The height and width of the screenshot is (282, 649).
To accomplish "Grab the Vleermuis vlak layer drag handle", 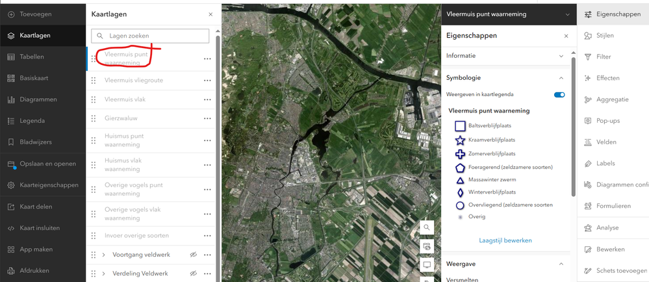I will coord(94,99).
